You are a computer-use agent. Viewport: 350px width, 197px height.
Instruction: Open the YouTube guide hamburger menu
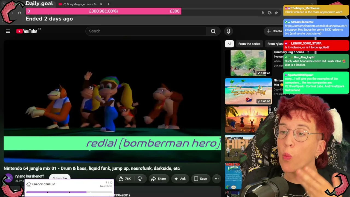8,31
